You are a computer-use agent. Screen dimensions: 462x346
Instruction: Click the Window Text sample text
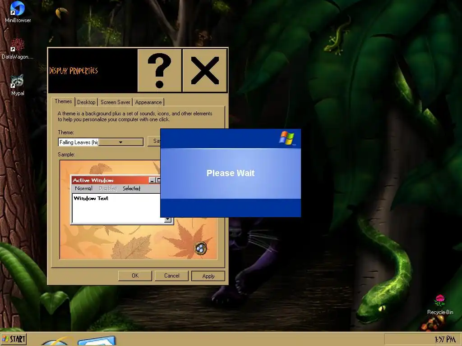tap(91, 198)
